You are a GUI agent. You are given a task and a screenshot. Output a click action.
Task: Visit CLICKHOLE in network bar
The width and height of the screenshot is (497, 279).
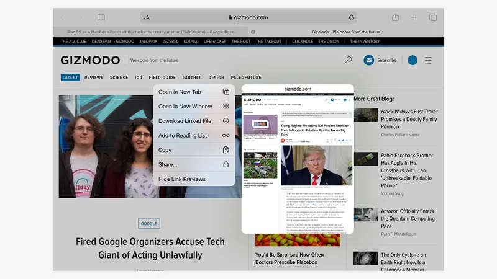click(x=303, y=42)
